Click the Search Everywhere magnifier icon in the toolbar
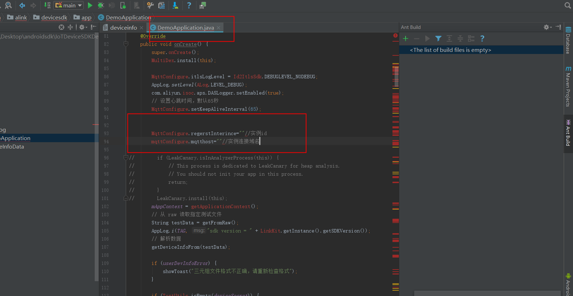The height and width of the screenshot is (296, 573). 8,5
